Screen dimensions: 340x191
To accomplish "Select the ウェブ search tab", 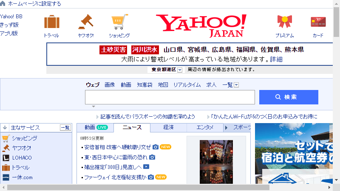I will tap(93, 84).
